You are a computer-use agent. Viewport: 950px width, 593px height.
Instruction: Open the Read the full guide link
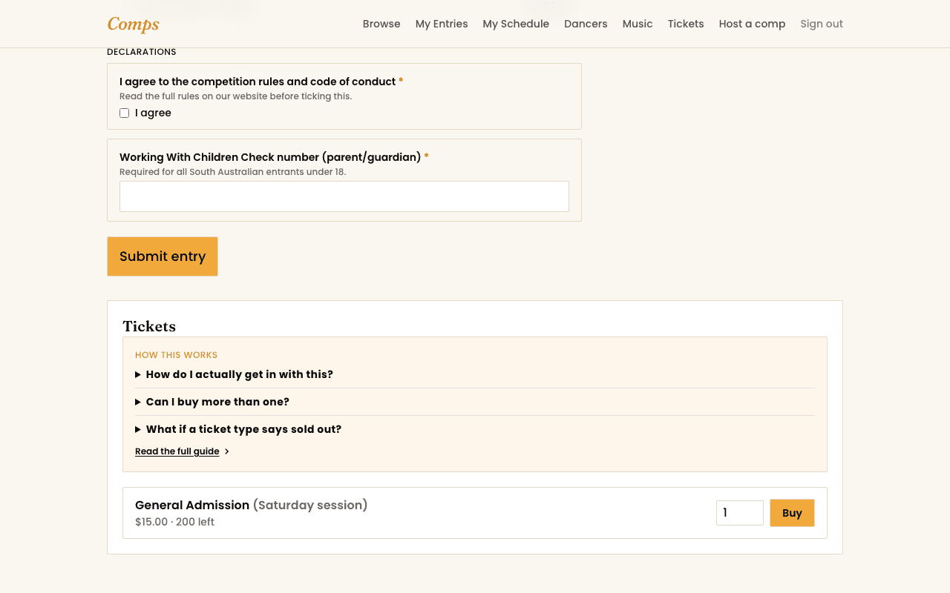click(x=177, y=451)
